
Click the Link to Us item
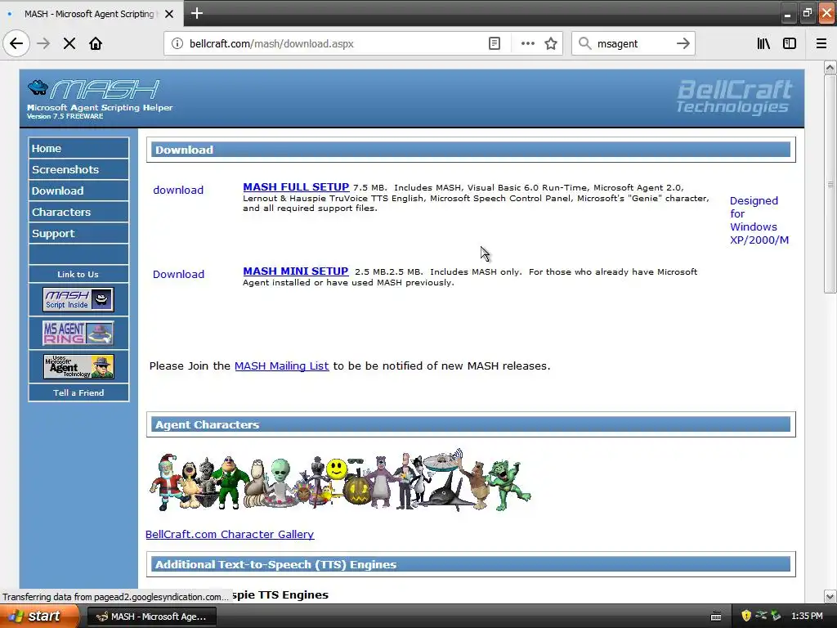click(x=78, y=274)
